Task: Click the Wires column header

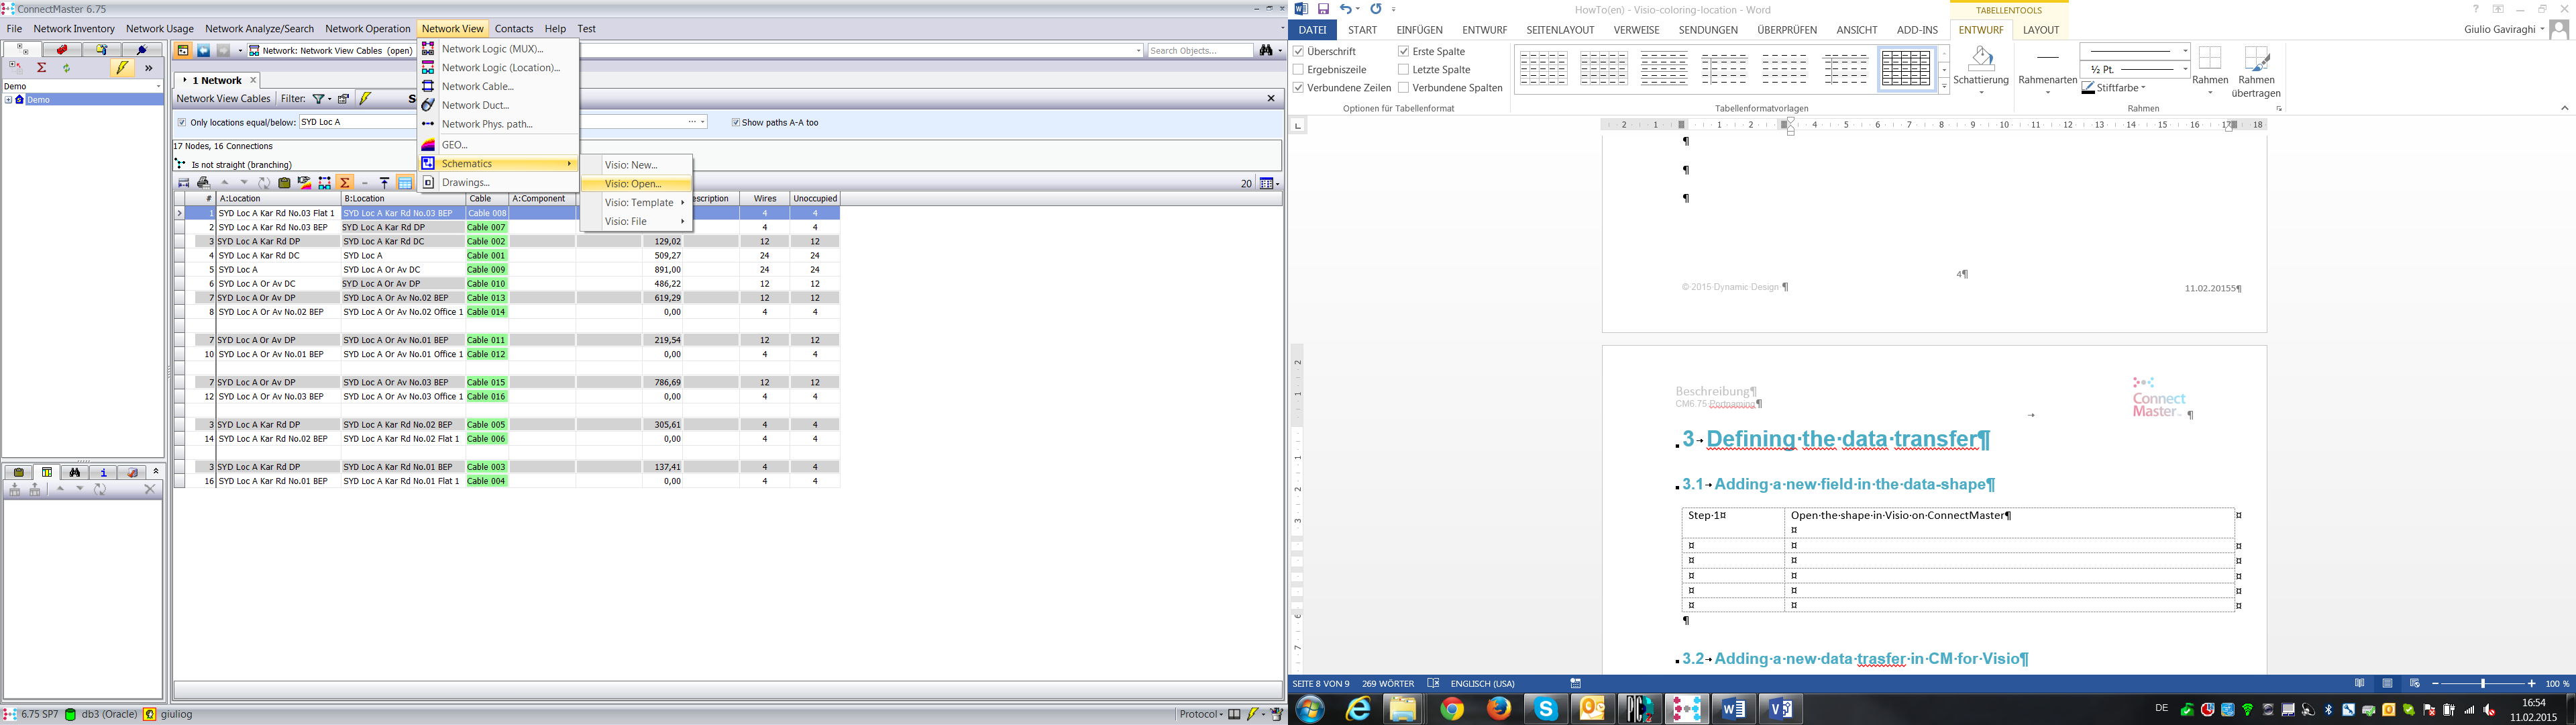Action: (x=765, y=198)
